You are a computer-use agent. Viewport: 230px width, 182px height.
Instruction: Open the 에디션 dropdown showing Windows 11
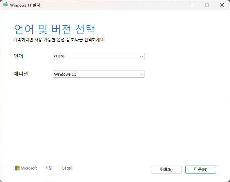(x=98, y=74)
